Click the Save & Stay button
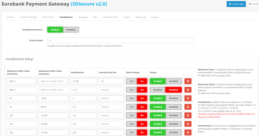 click(236, 4)
